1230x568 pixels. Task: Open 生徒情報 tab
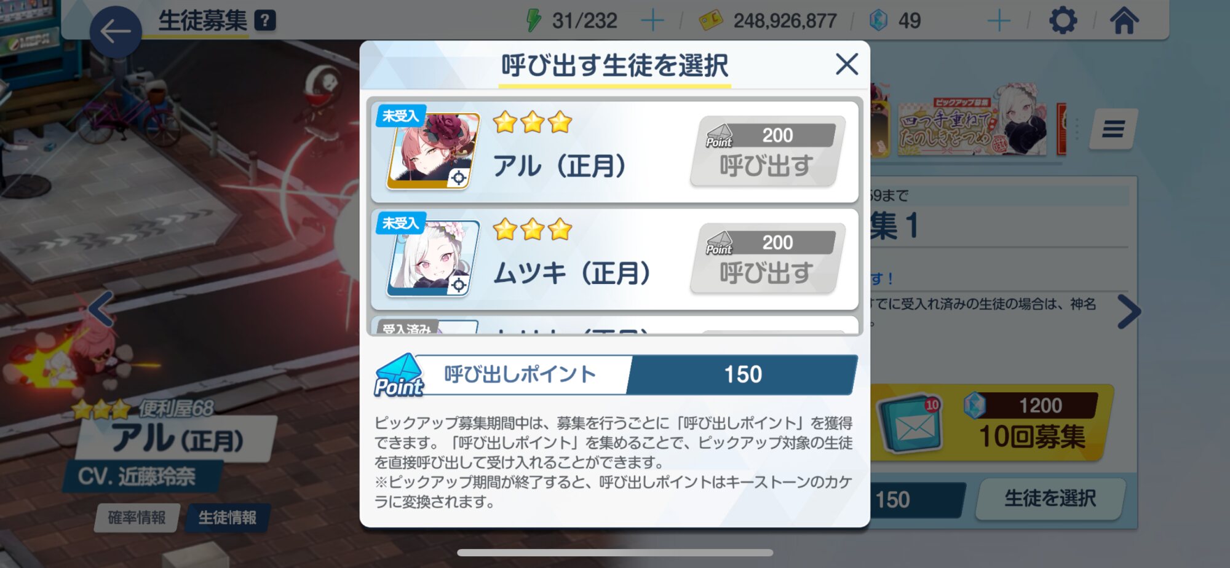tap(227, 518)
